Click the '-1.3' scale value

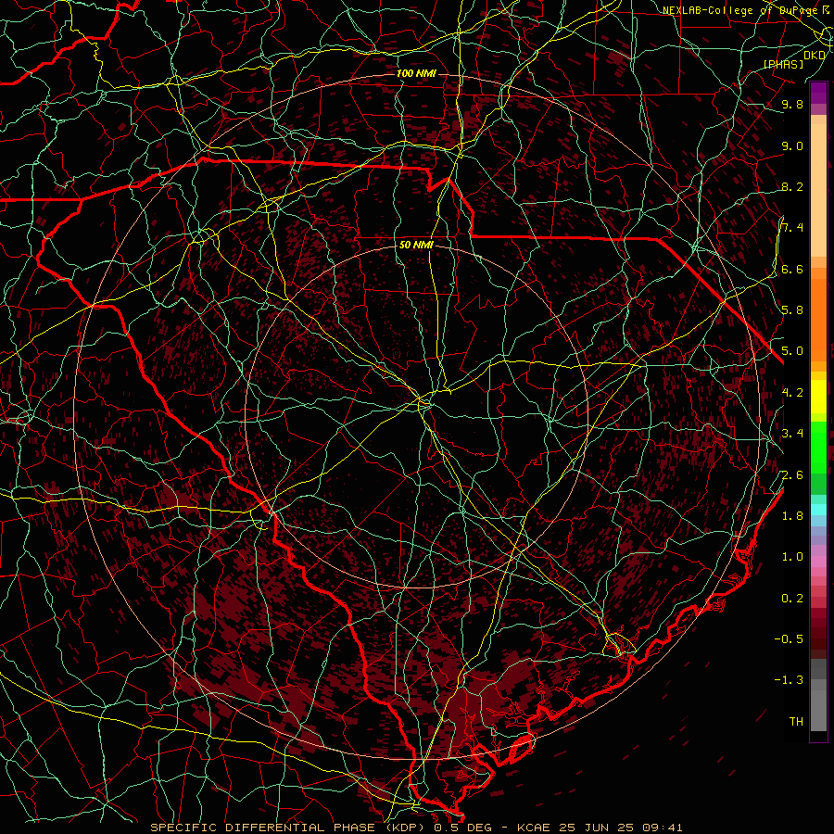789,680
